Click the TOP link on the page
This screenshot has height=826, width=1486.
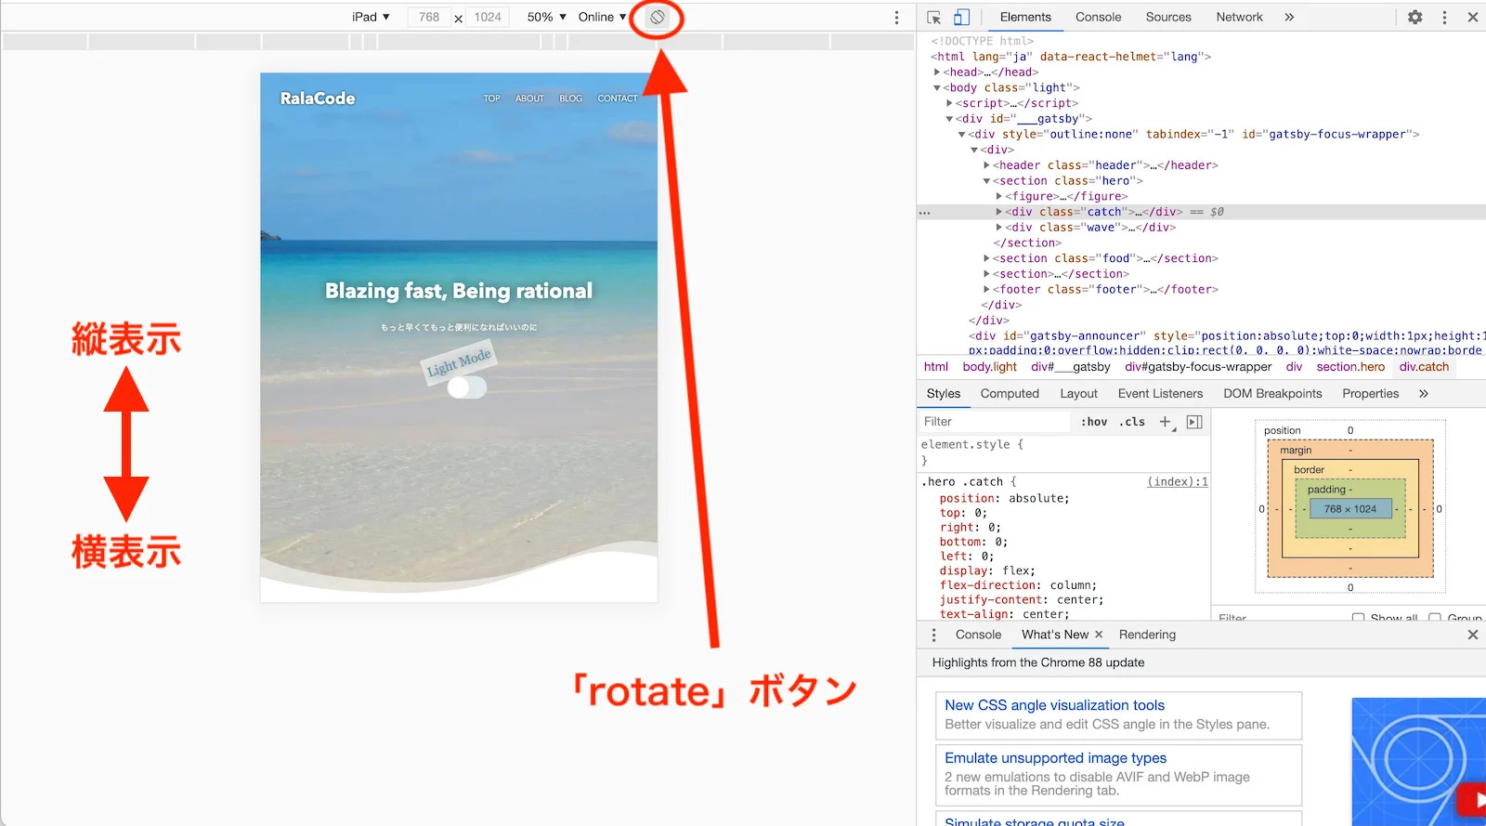492,98
